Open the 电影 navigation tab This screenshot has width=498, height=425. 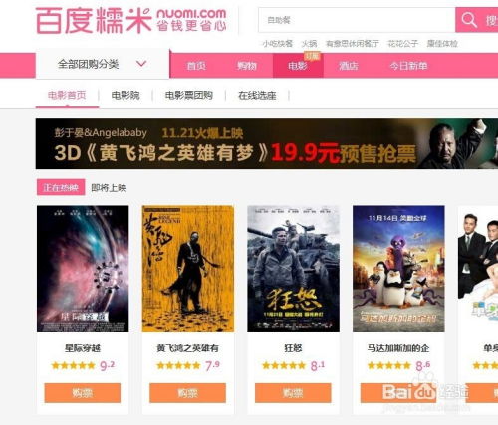[x=298, y=66]
